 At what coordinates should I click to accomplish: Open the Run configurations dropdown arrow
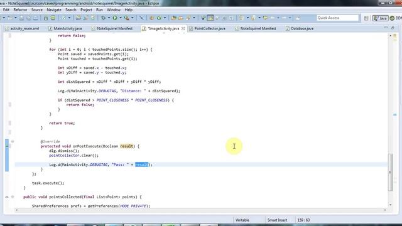[121, 18]
